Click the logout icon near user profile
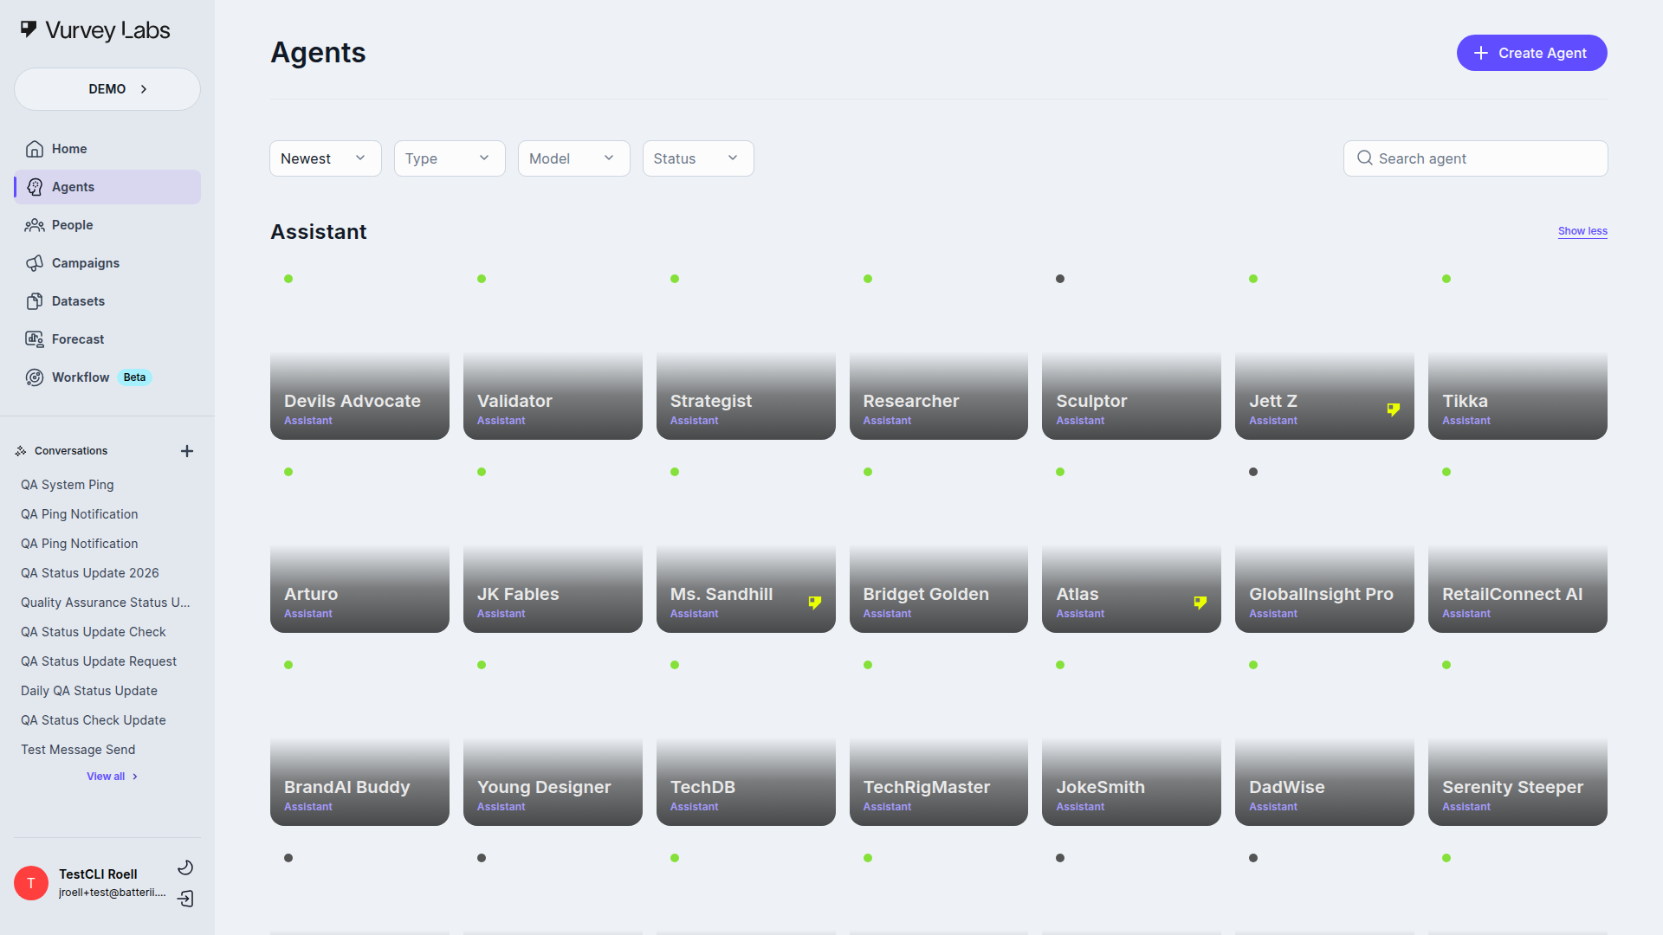Viewport: 1663px width, 935px height. (x=185, y=899)
